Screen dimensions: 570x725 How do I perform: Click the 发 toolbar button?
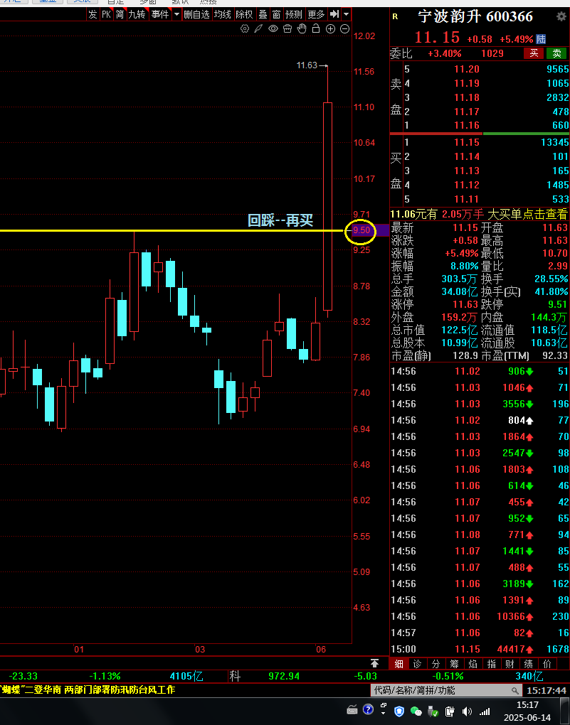point(93,14)
